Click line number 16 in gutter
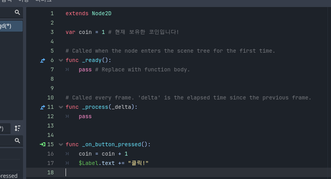The height and width of the screenshot is (179, 331). pos(50,154)
